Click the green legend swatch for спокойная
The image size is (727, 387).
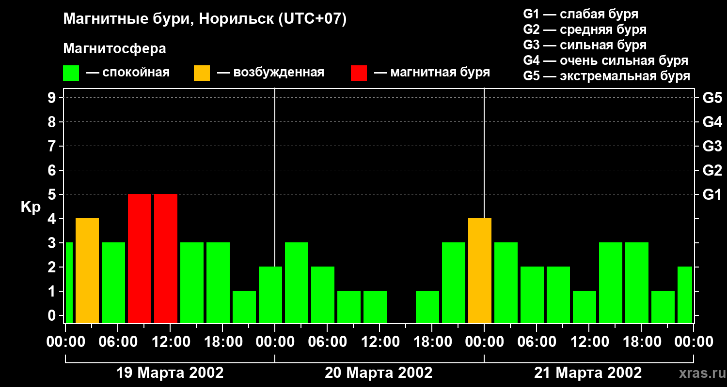(x=71, y=73)
